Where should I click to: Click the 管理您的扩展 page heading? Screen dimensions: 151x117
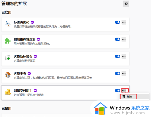point(14,4)
